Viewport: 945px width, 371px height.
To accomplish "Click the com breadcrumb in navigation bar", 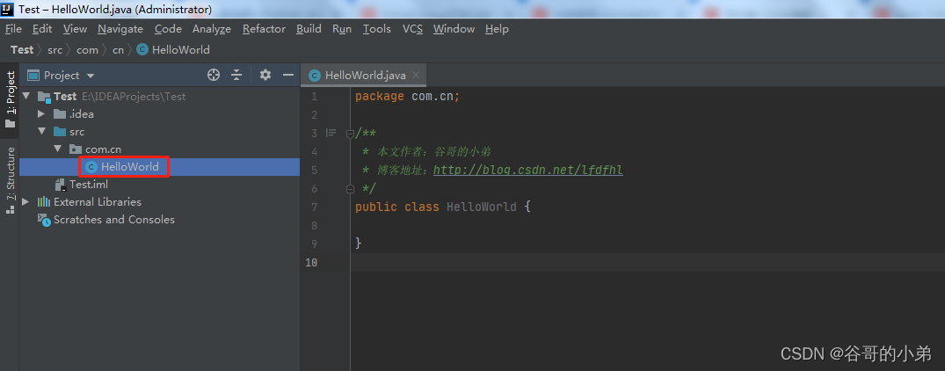I will tap(87, 50).
